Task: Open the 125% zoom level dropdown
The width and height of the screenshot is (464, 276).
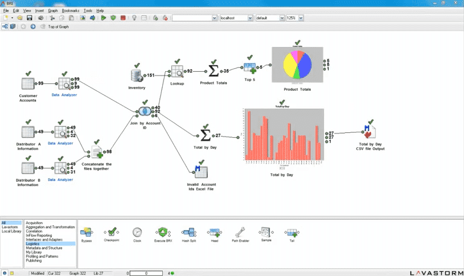Action: [x=300, y=18]
